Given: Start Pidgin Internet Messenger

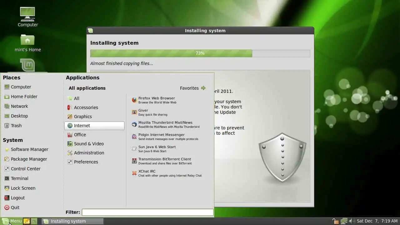Looking at the screenshot, I should click(x=165, y=137).
